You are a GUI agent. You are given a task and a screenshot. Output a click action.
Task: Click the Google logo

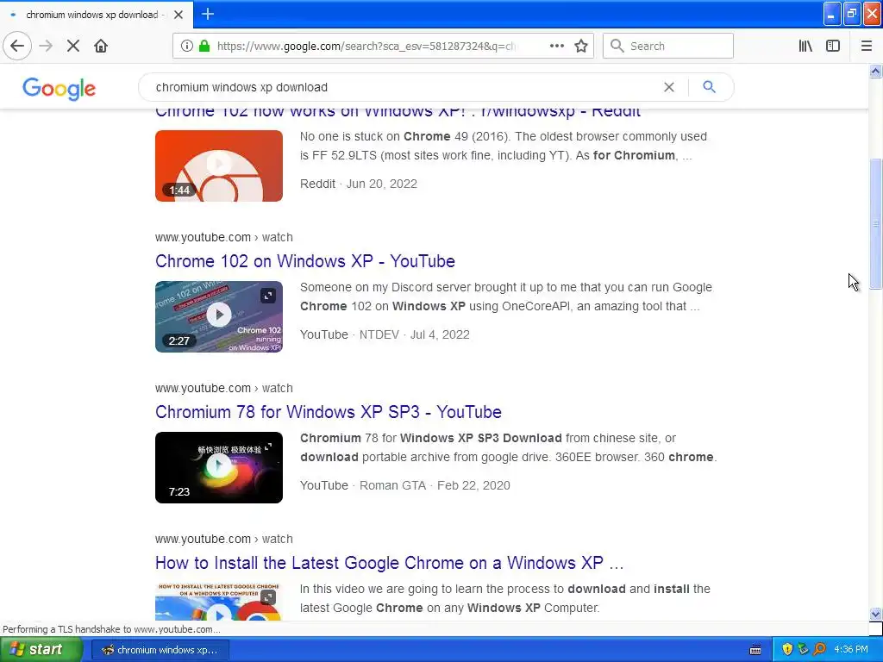59,89
